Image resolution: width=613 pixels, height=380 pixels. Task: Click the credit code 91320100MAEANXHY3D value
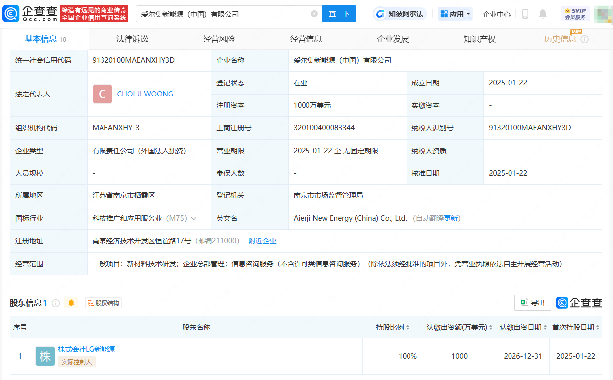[133, 60]
